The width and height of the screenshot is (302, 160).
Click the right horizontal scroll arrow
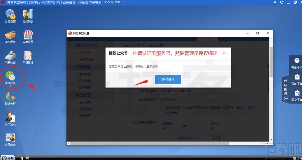coord(267,144)
